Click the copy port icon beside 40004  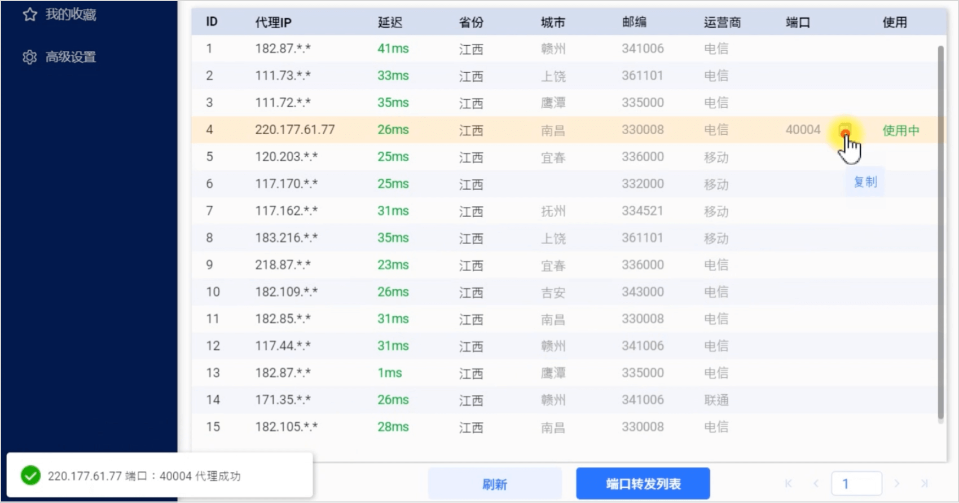(845, 130)
